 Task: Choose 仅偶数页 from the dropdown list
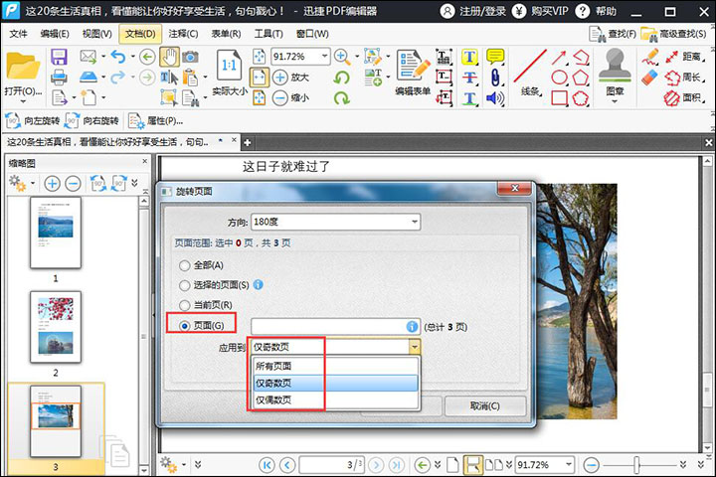tap(273, 400)
